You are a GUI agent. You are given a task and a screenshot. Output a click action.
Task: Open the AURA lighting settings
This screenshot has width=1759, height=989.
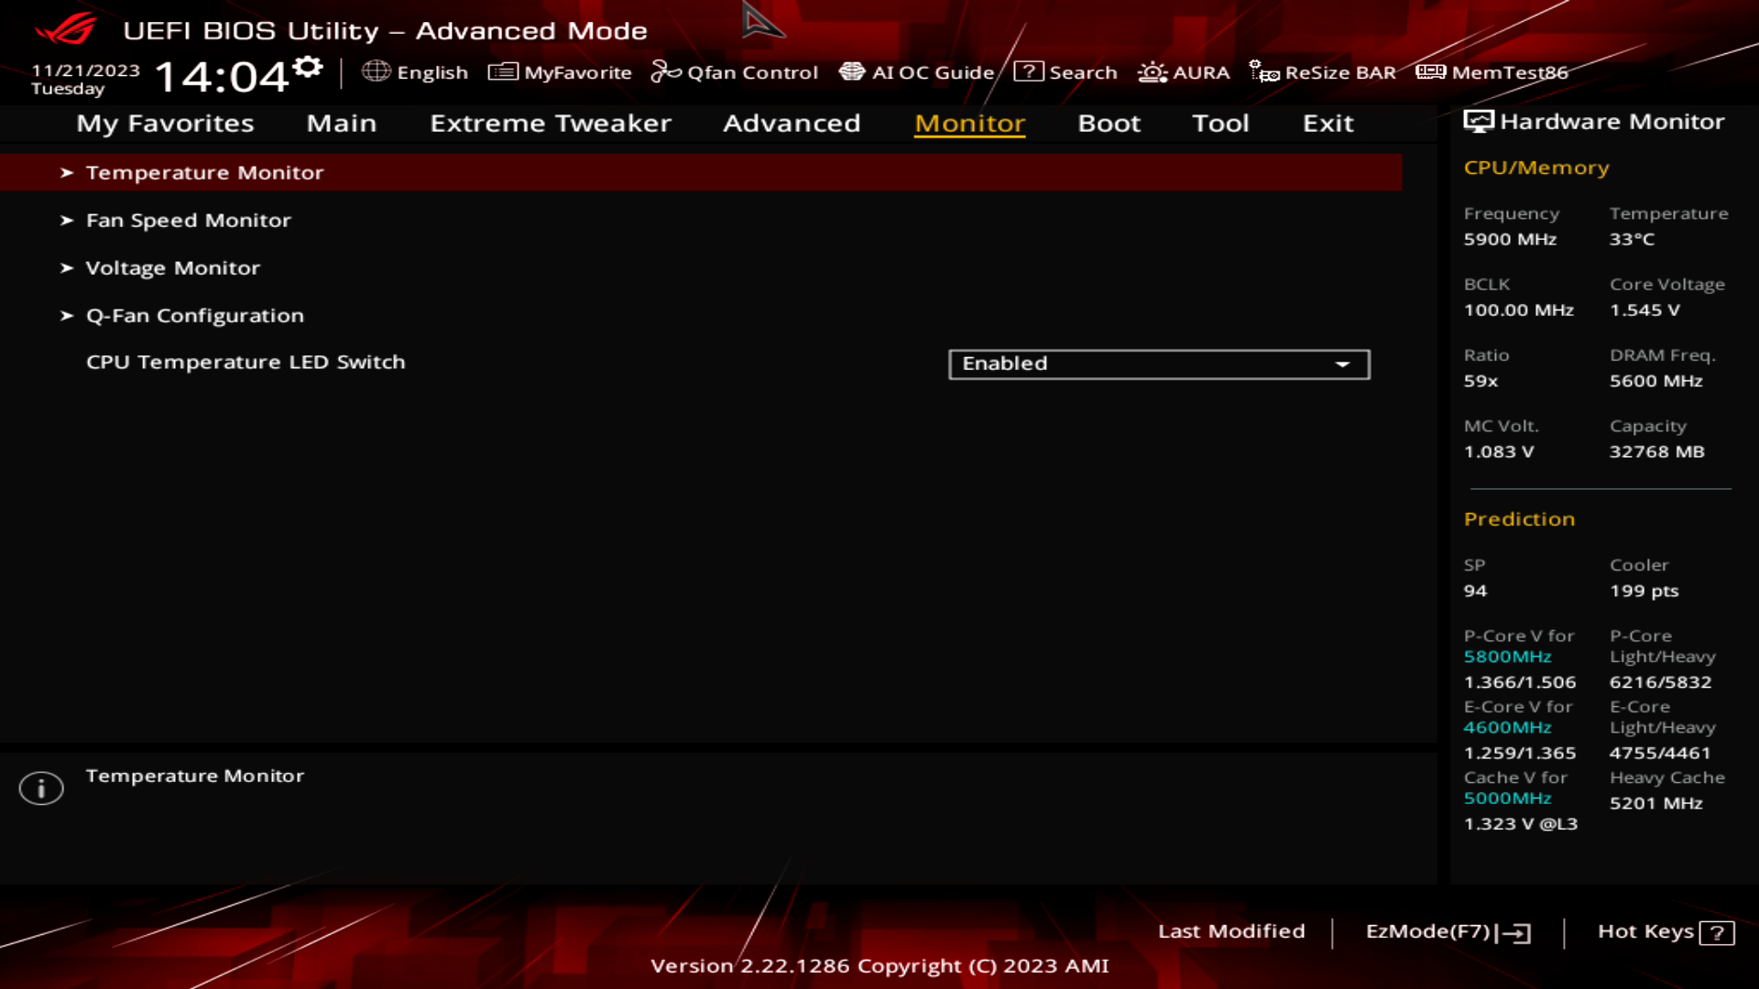click(x=1183, y=72)
